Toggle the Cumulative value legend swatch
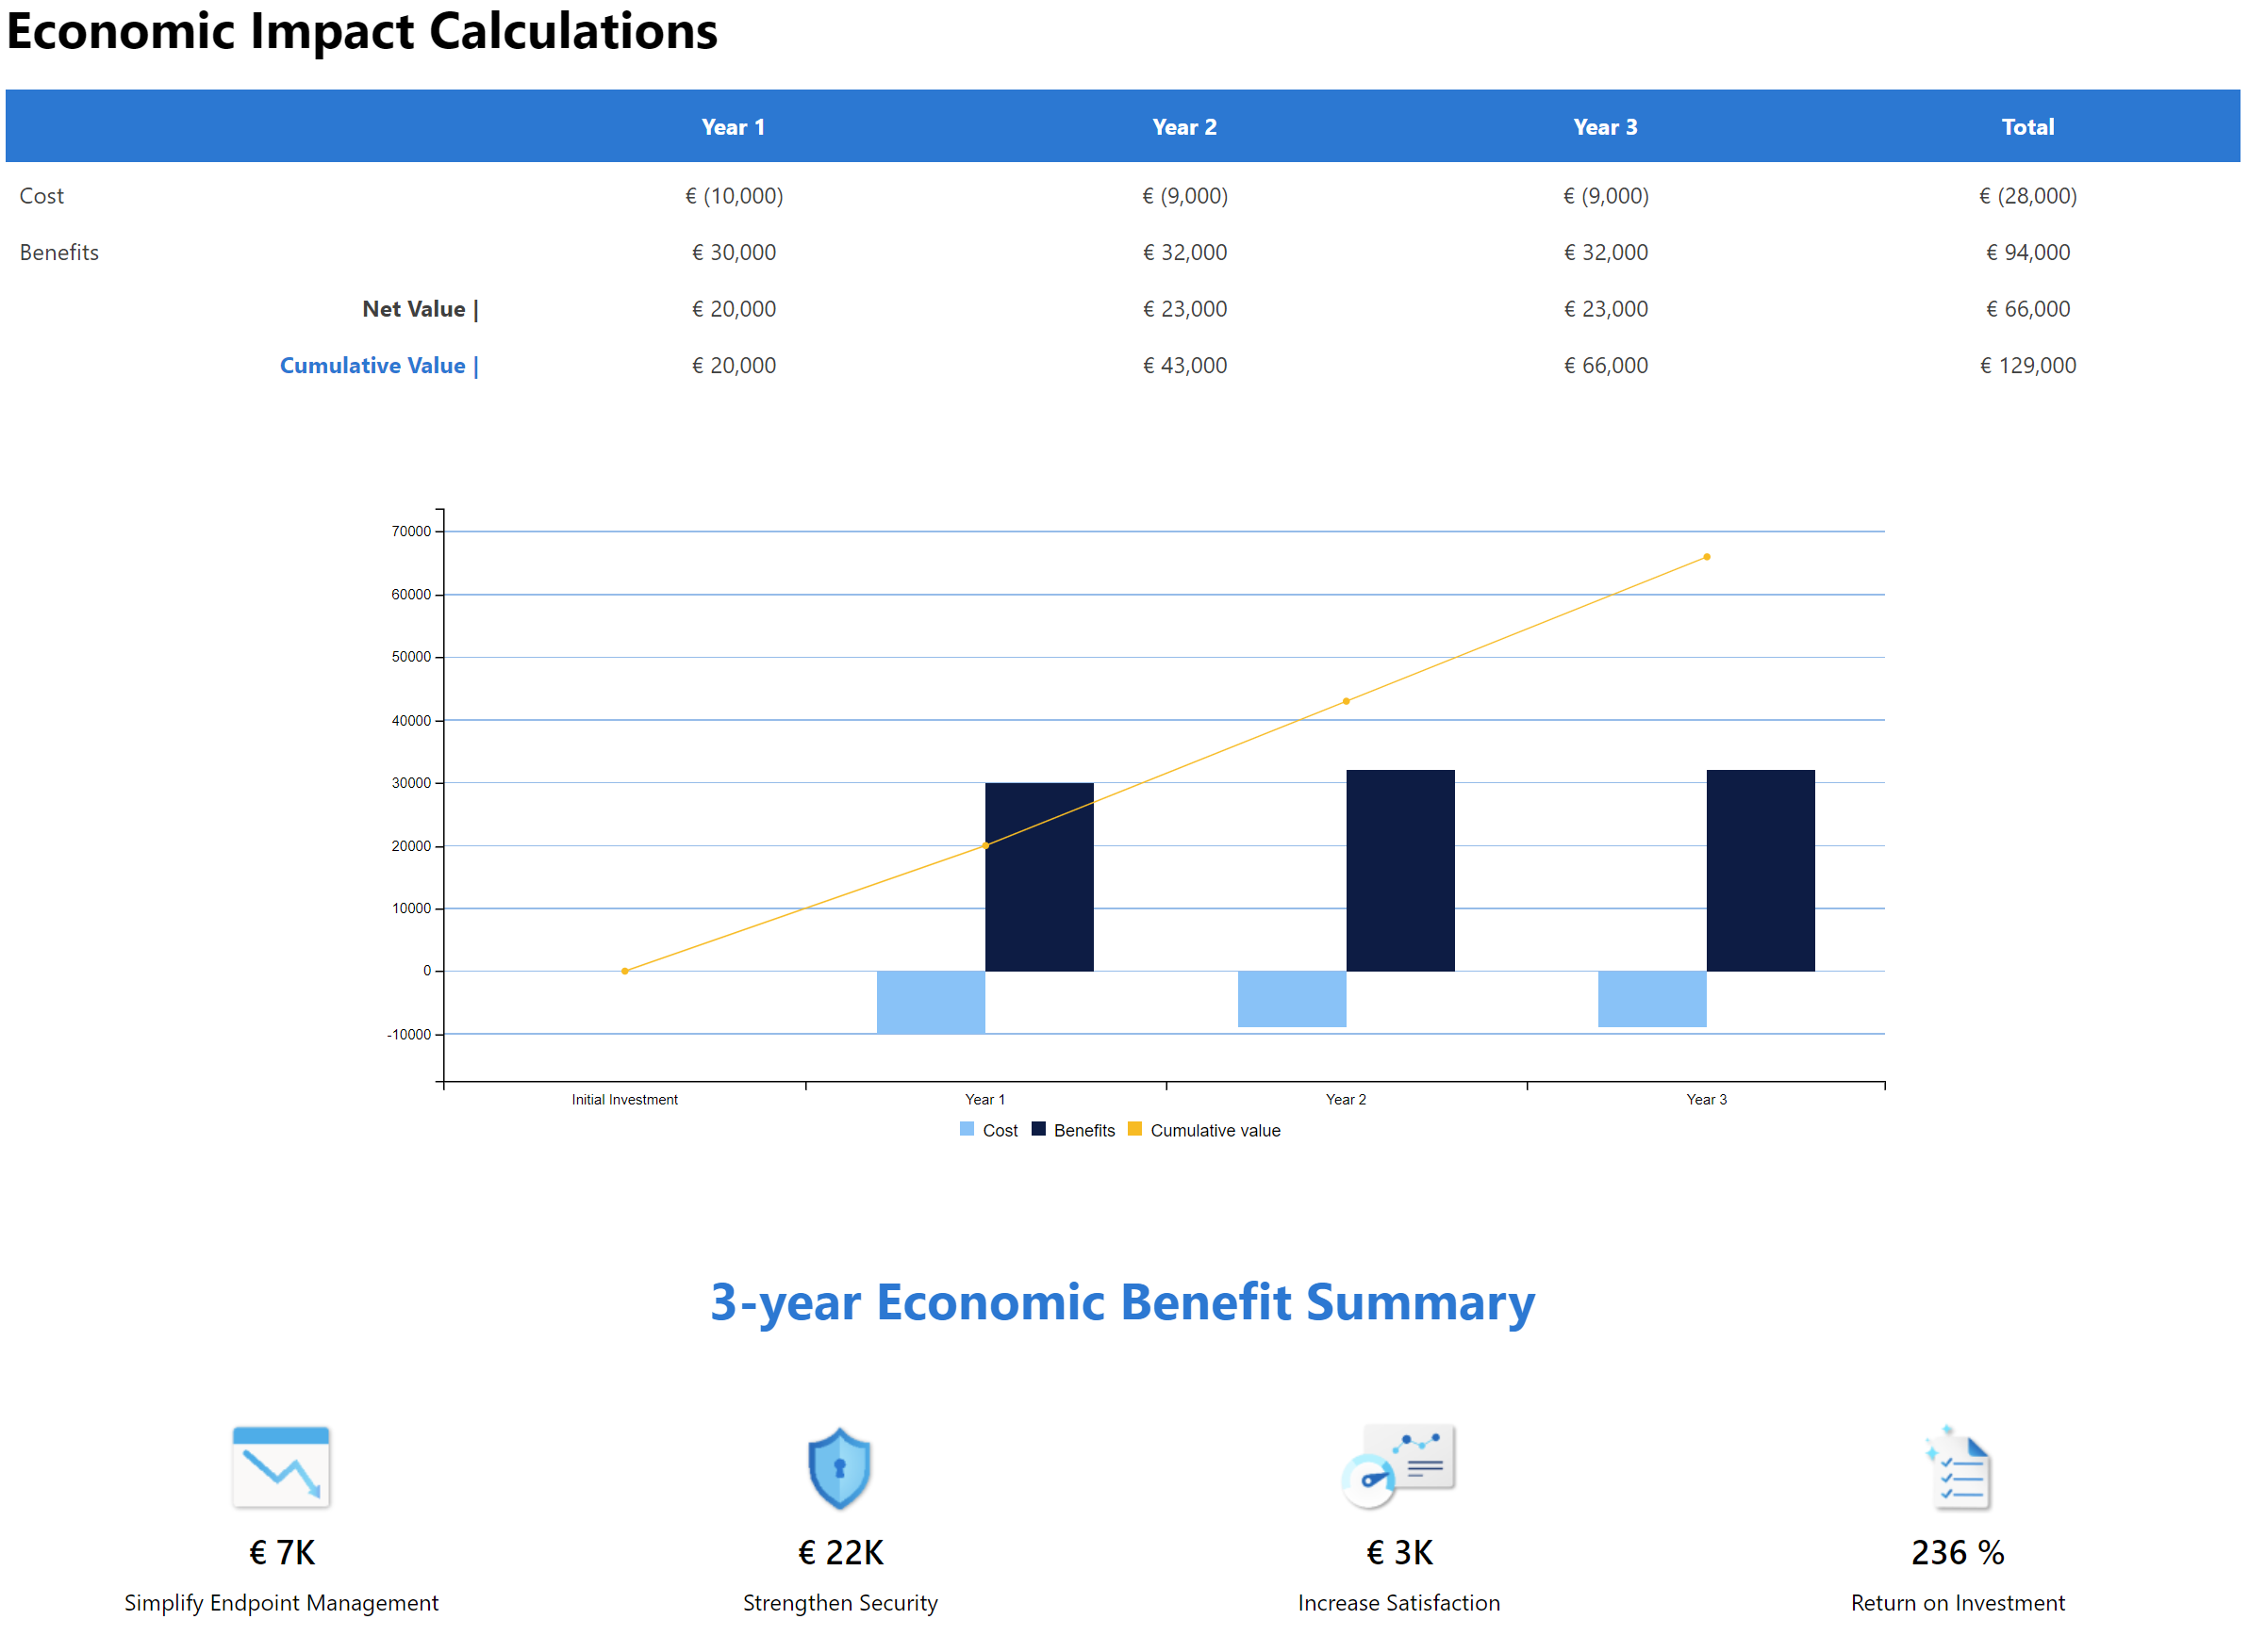The height and width of the screenshot is (1652, 2249). tap(1134, 1129)
